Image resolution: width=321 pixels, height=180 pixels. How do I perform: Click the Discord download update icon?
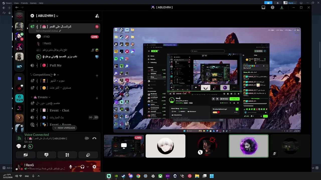pyautogui.click(x=282, y=7)
